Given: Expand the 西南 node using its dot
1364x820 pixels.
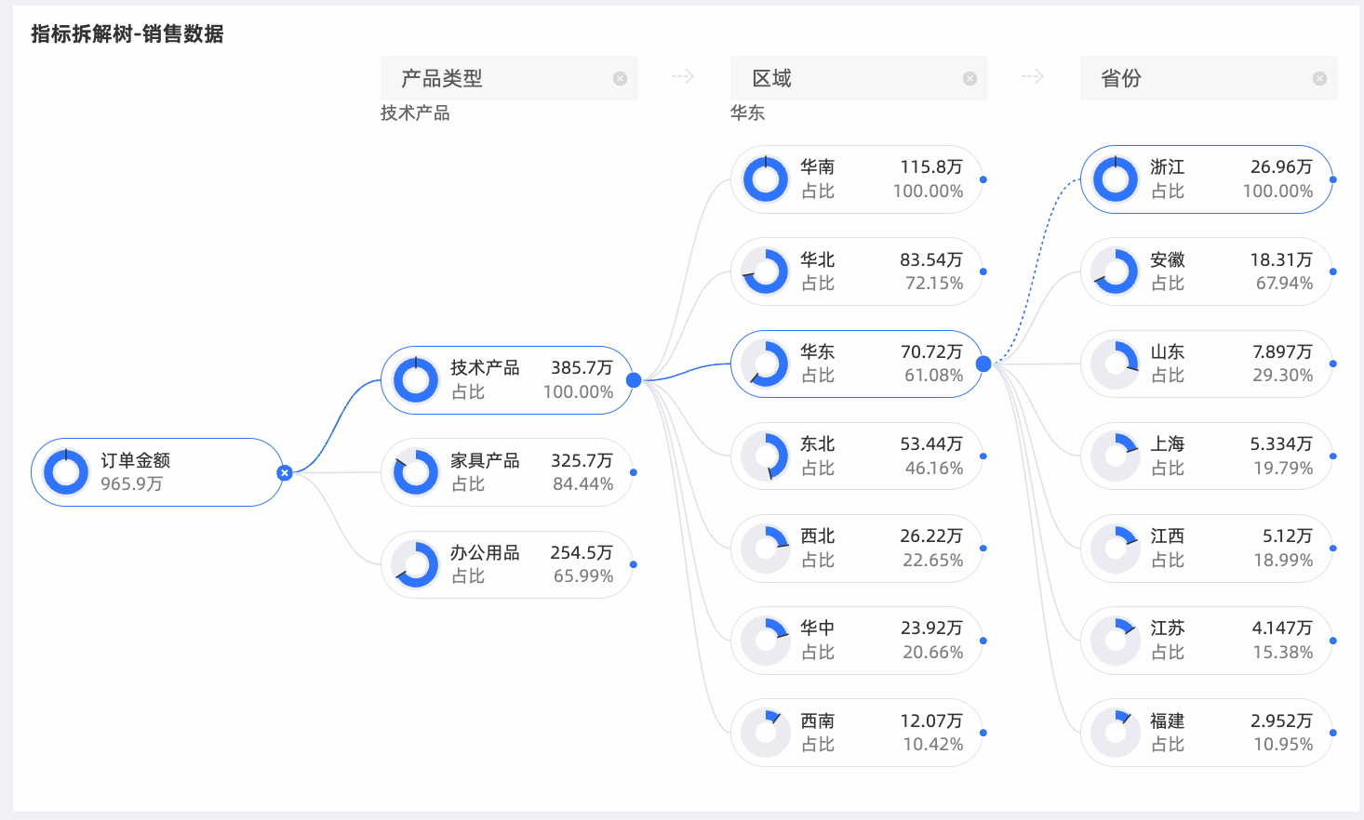Looking at the screenshot, I should [x=983, y=733].
